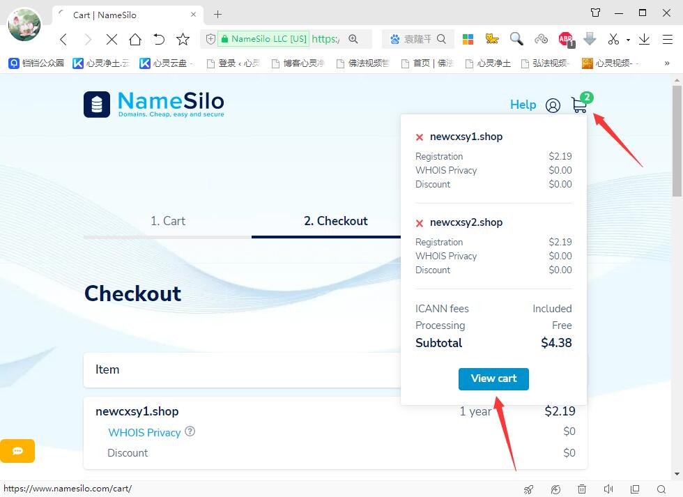Open a new browser tab
The width and height of the screenshot is (683, 497).
pos(217,15)
